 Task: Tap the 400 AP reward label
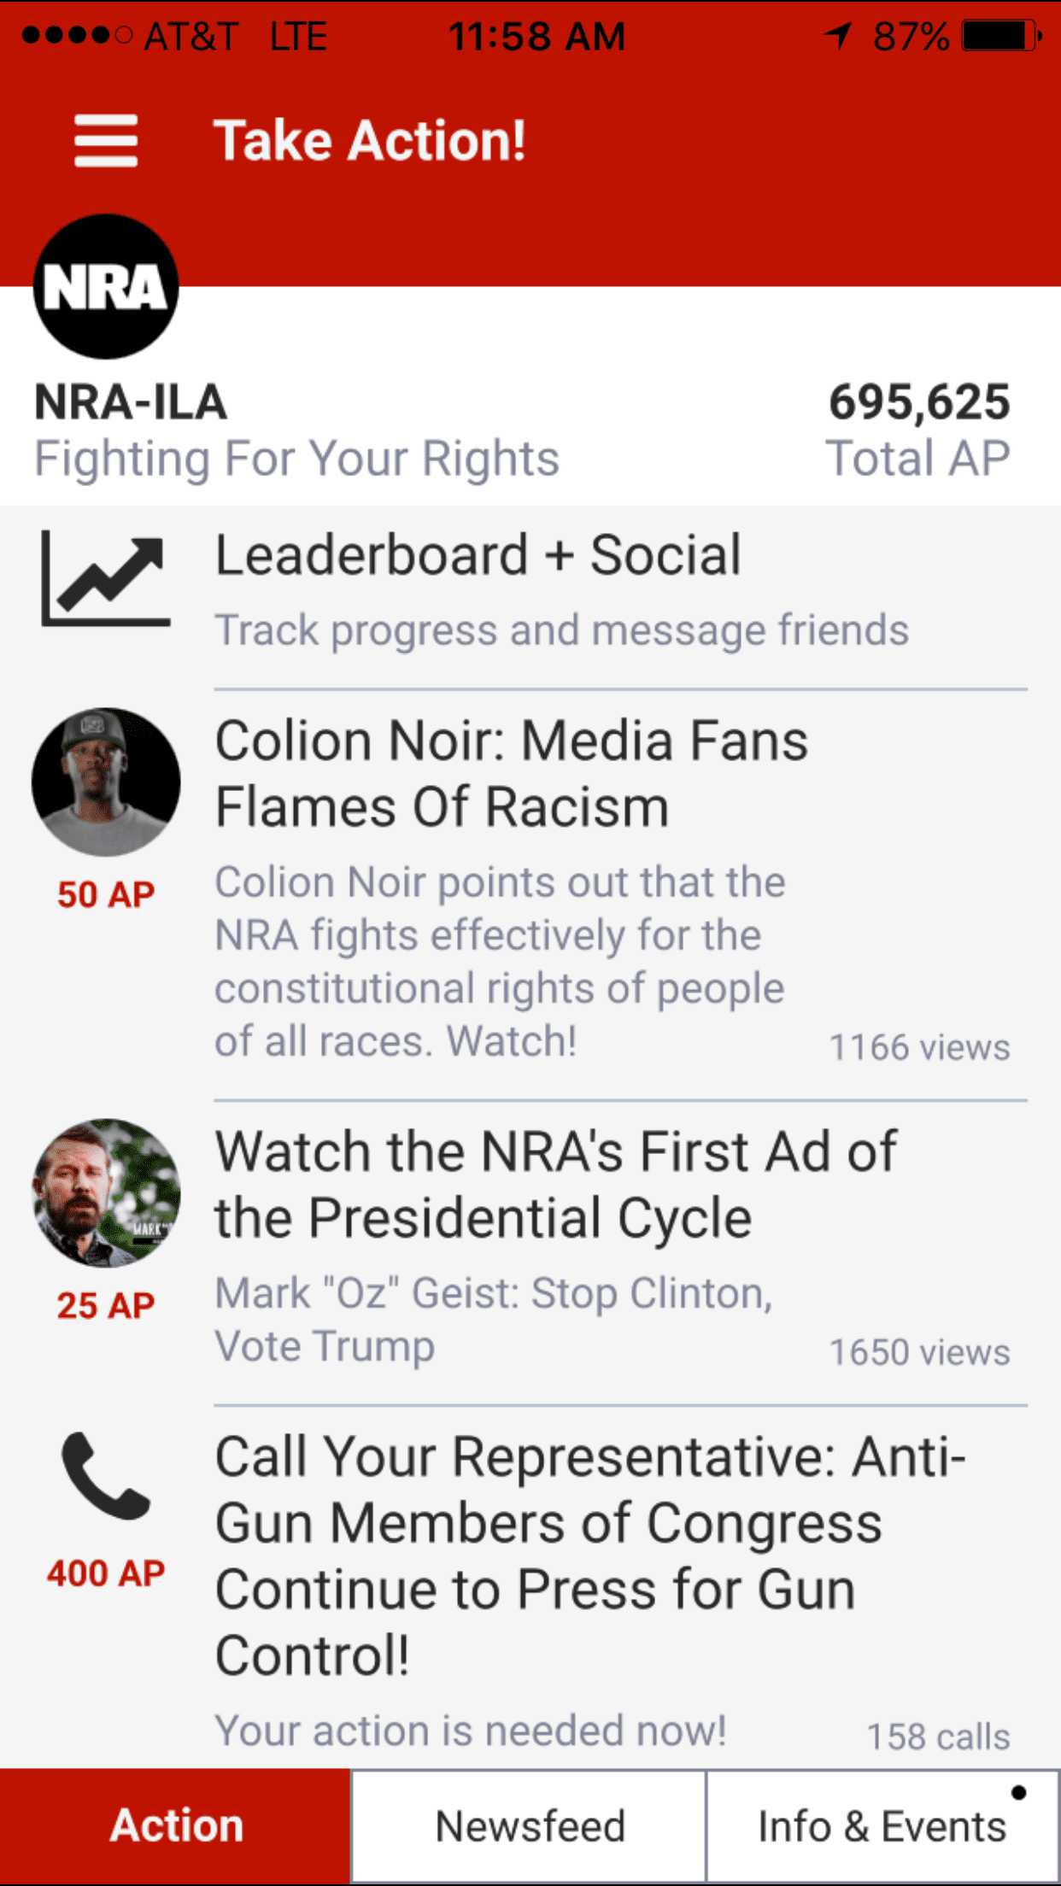tap(106, 1573)
